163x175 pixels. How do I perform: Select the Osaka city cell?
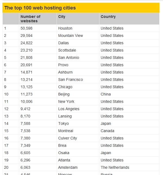point(64,153)
